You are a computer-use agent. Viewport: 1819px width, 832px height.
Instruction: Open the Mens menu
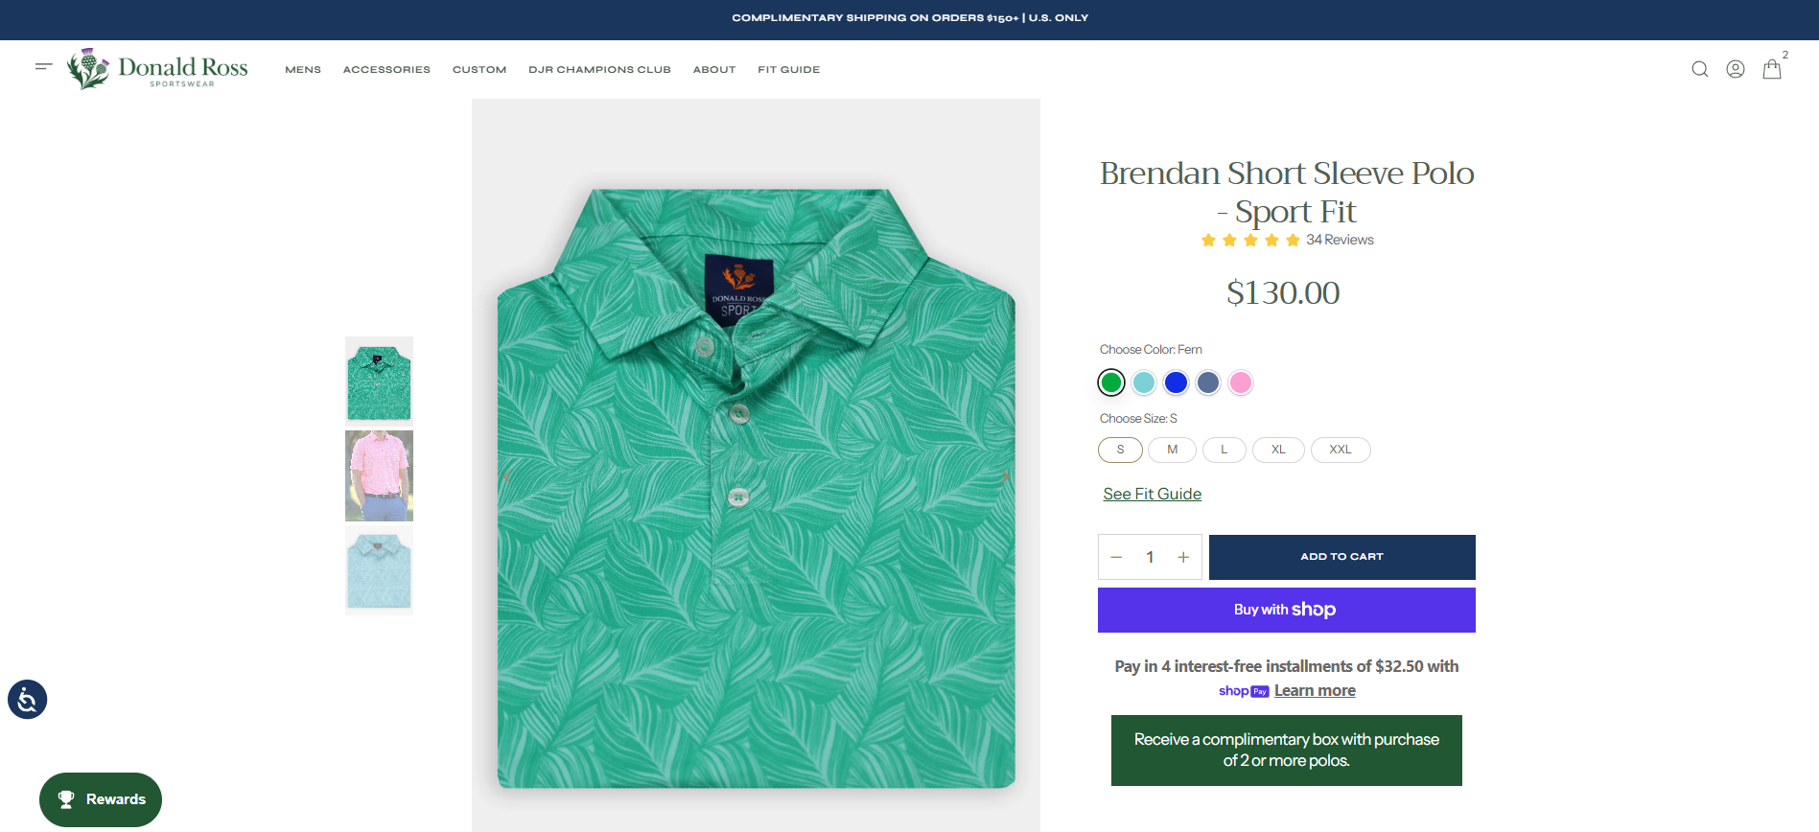[303, 70]
